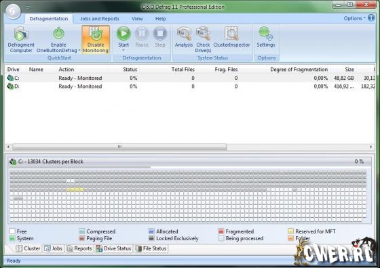Viewport: 380px width, 268px height.
Task: Sort by the Total Files column header
Action: click(183, 70)
